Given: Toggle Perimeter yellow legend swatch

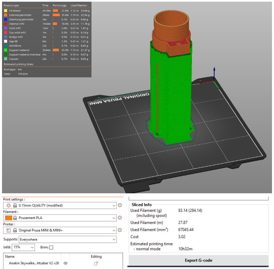Looking at the screenshot, I should [x=6, y=11].
